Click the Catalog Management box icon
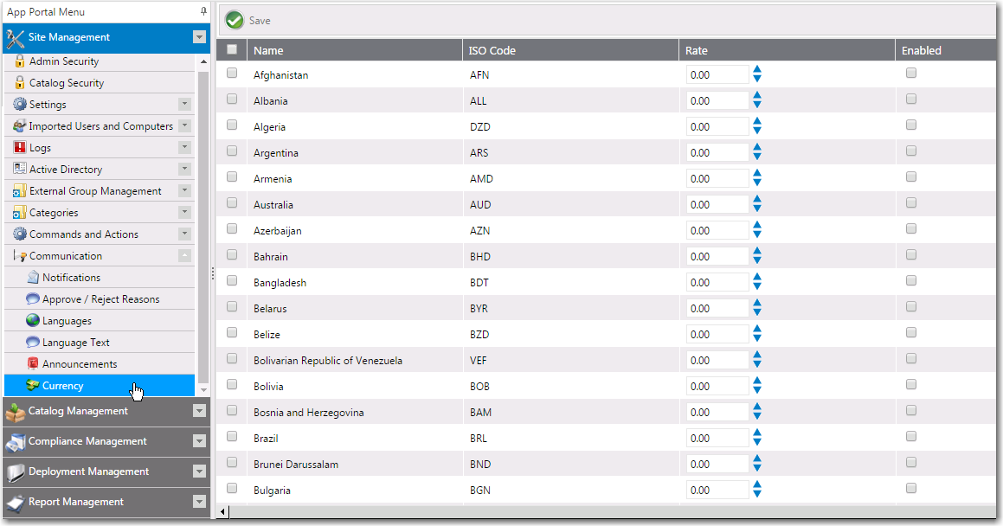Viewport: 1003px width, 526px height. point(16,412)
